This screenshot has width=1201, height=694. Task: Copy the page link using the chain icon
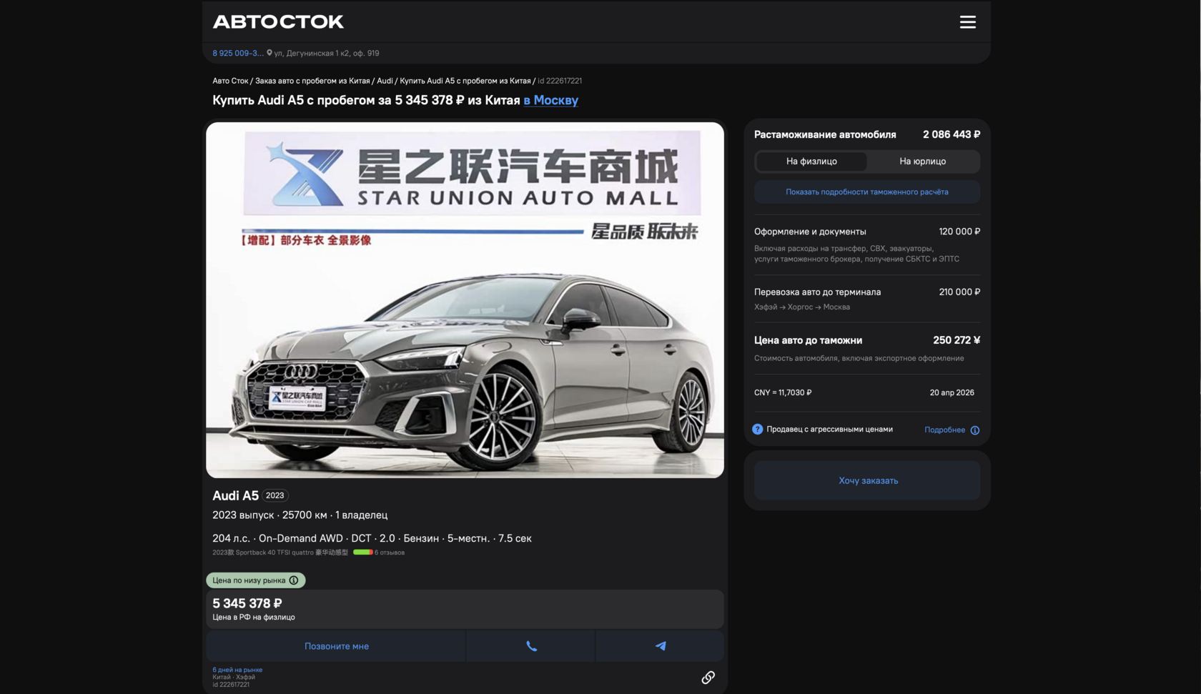(x=708, y=676)
